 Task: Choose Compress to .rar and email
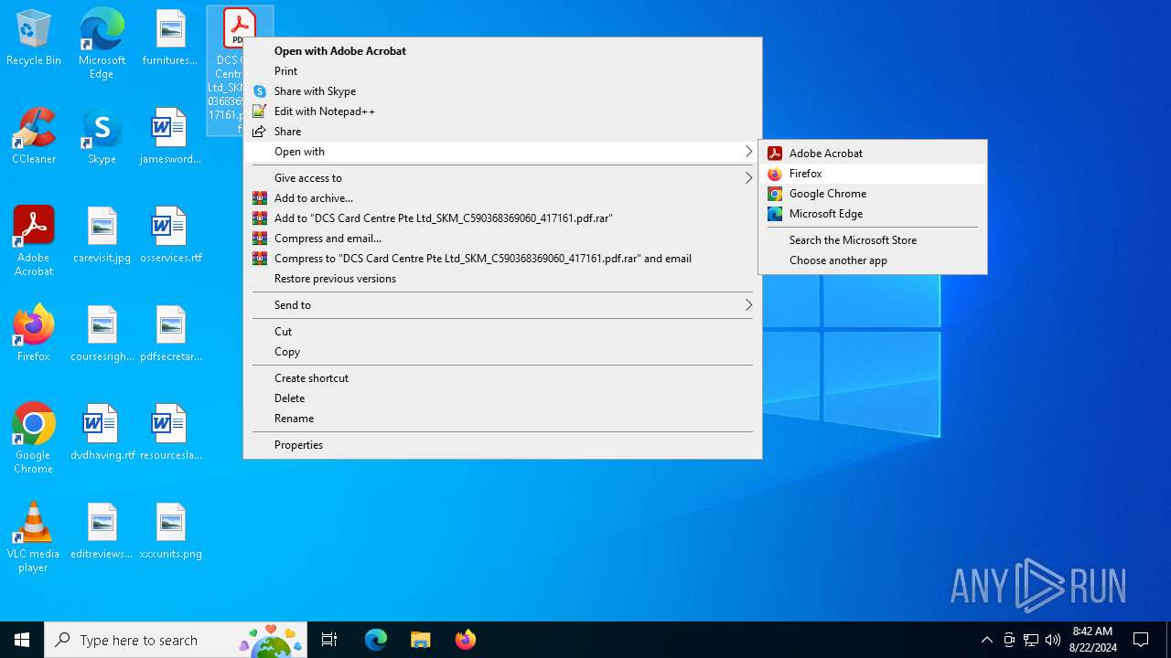(502, 259)
